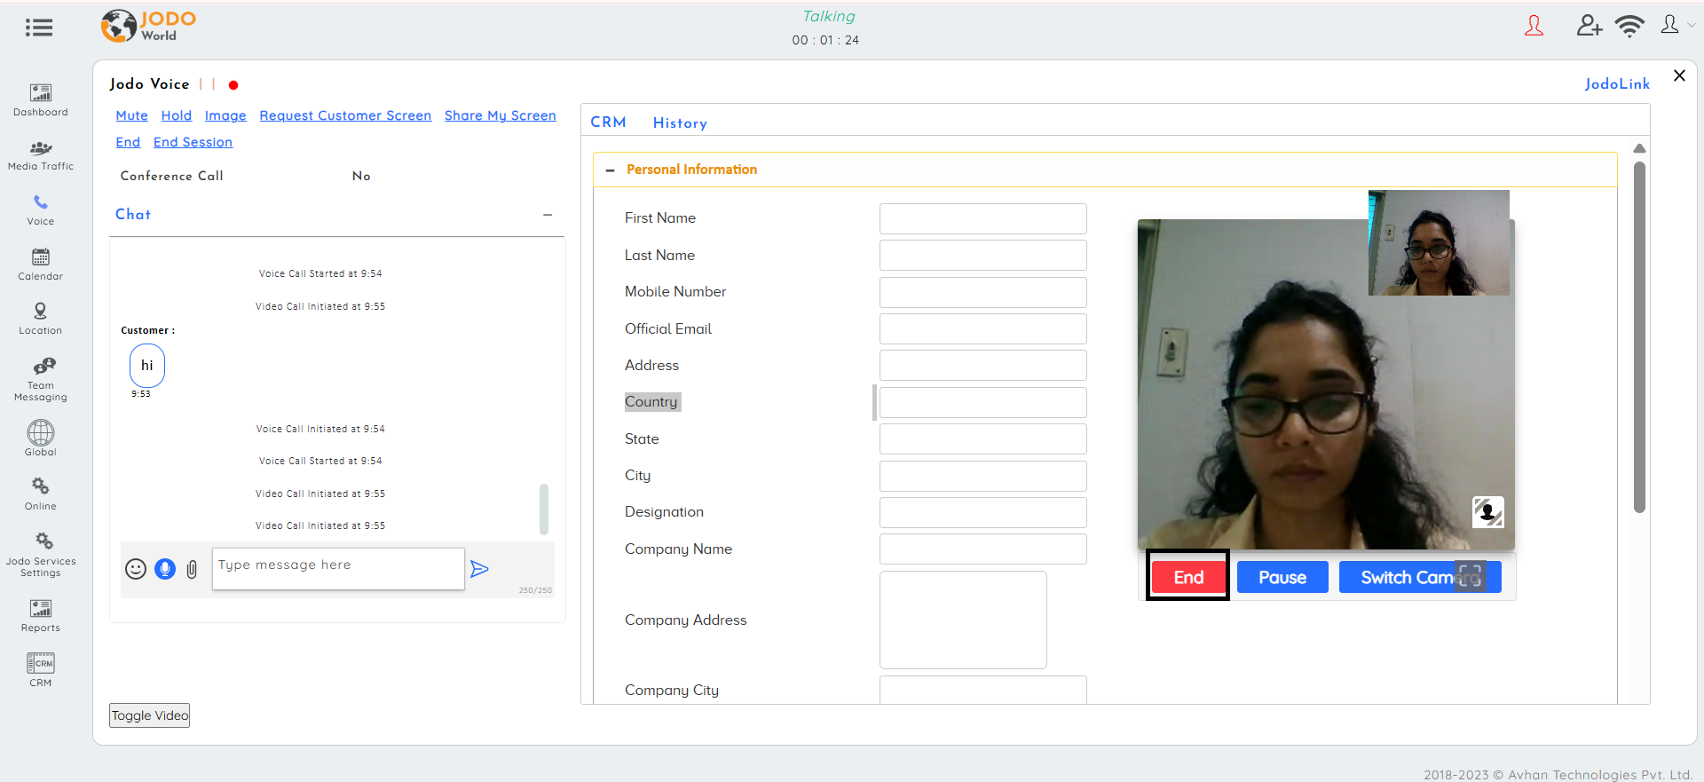
Task: Click the Mobile Number field
Action: pyautogui.click(x=983, y=292)
